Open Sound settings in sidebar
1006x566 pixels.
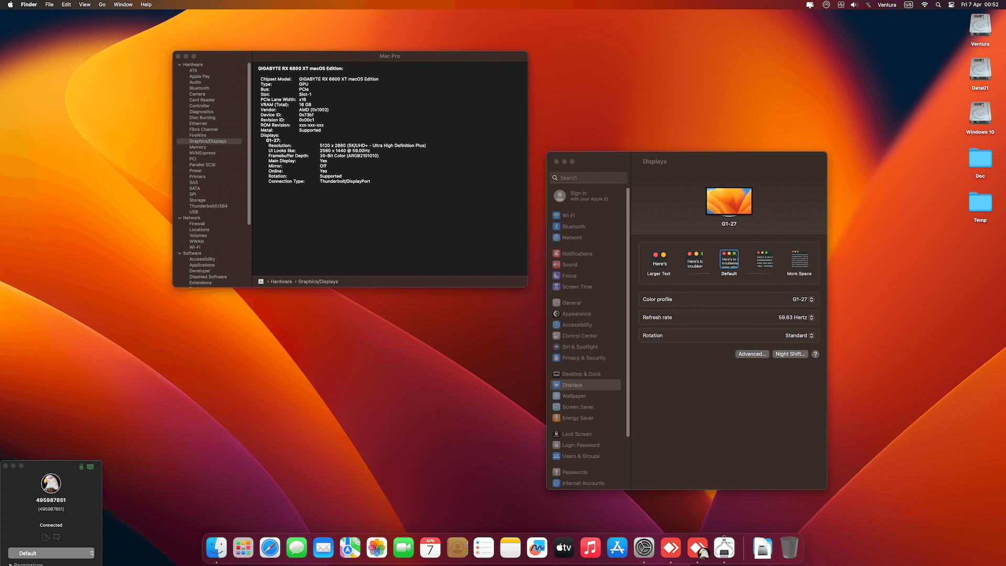586,265
